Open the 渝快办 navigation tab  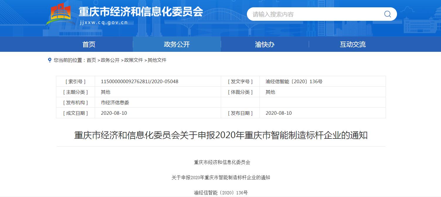265,44
